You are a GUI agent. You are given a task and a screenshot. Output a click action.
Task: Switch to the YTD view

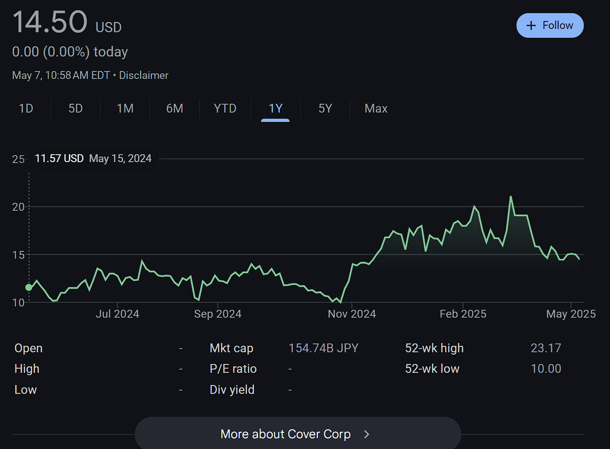[225, 108]
